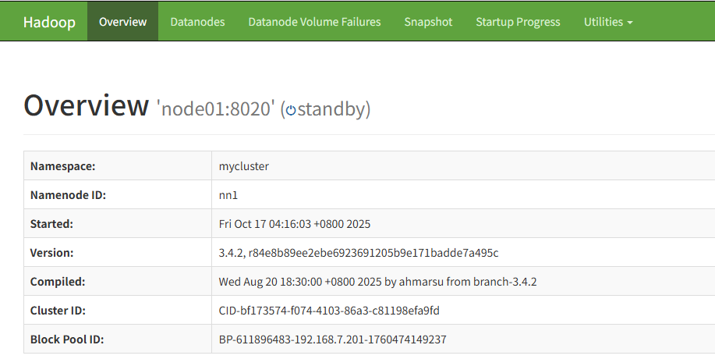Click the Version hash value 3.4.2
Screen dimensions: 715x359
[359, 253]
